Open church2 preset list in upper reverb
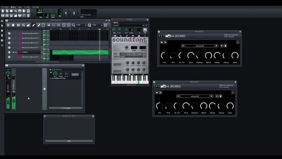 click(x=200, y=46)
